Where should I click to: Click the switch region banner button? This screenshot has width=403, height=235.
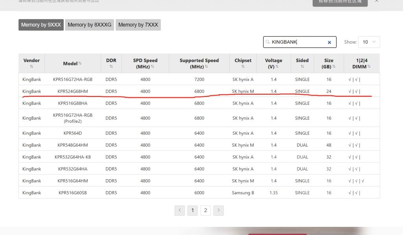[x=340, y=2]
